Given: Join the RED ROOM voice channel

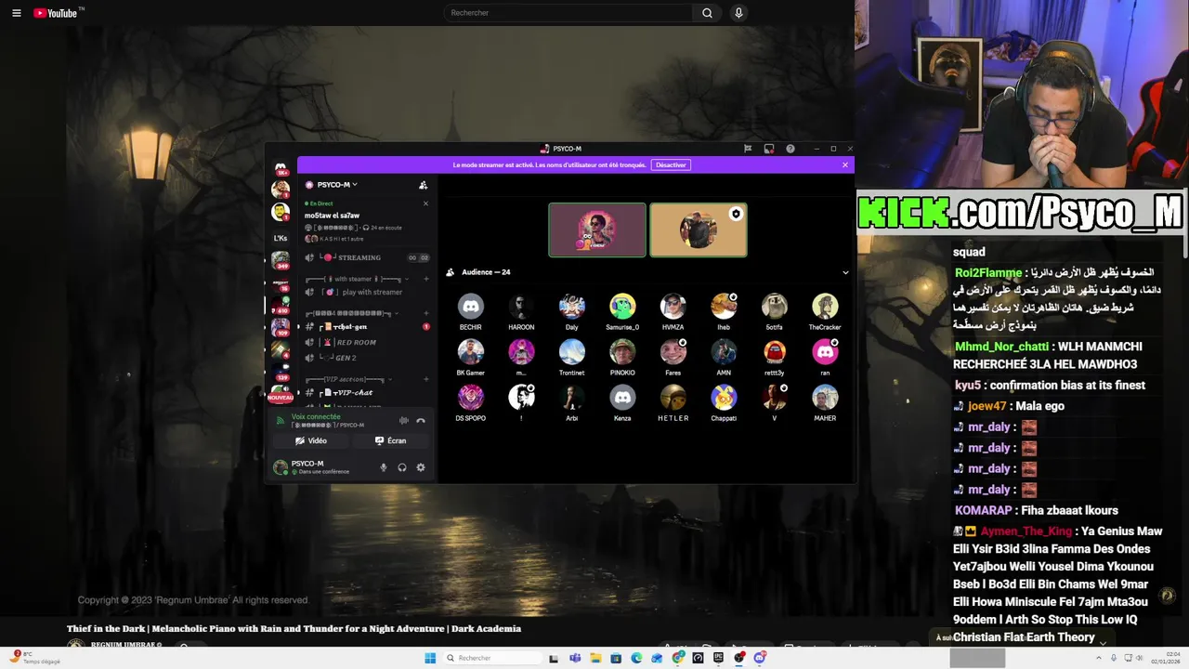Looking at the screenshot, I should click(366, 342).
